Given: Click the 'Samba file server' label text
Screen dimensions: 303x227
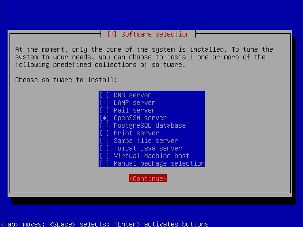Looking at the screenshot, I should click(146, 141).
